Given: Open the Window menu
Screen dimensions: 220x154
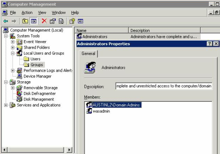Looking at the screenshot, I should click(59, 13).
